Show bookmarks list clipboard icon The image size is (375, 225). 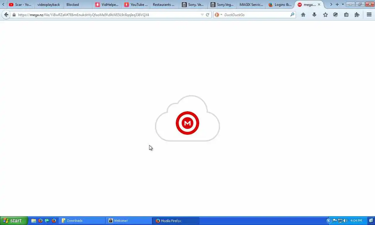[x=346, y=15]
